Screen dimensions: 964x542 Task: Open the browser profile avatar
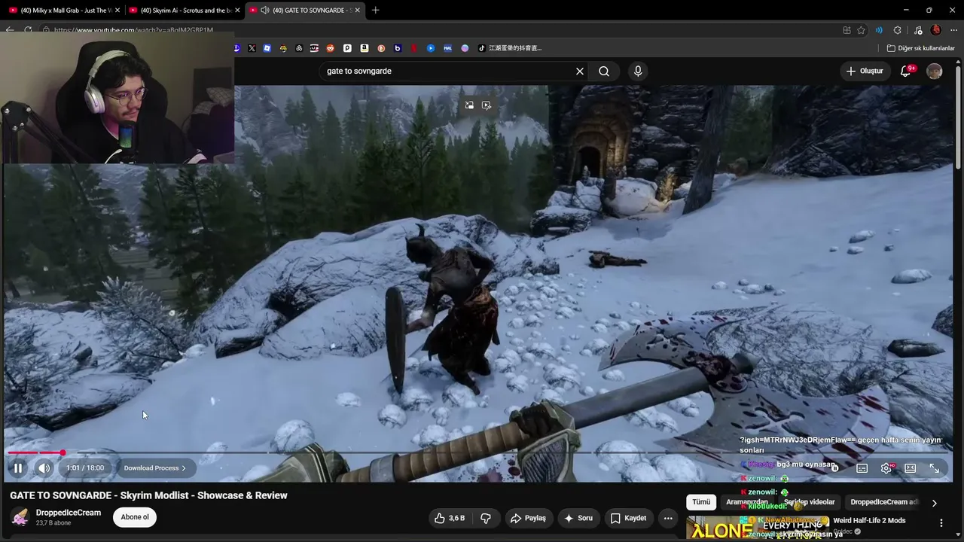(936, 30)
